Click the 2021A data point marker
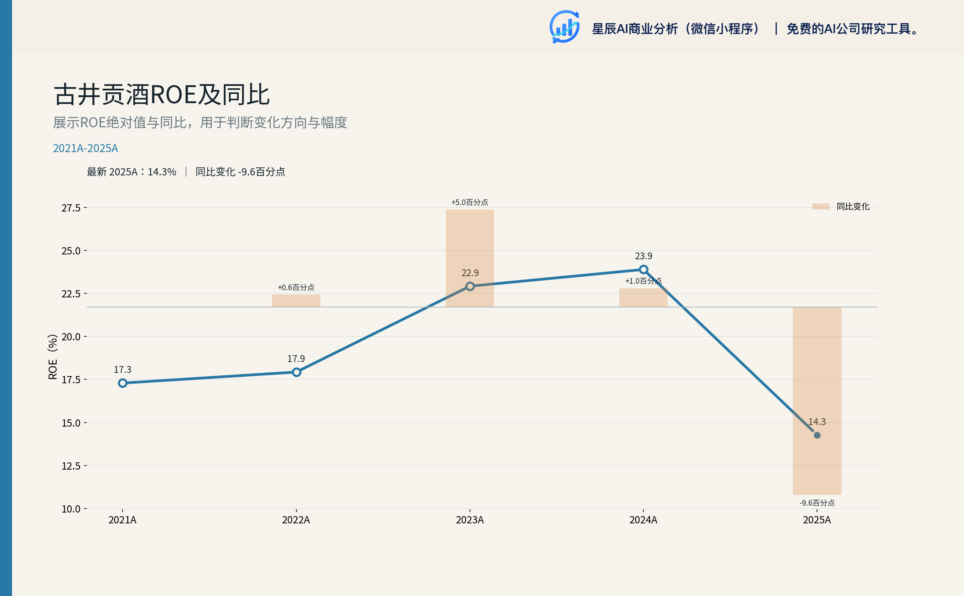 click(123, 383)
